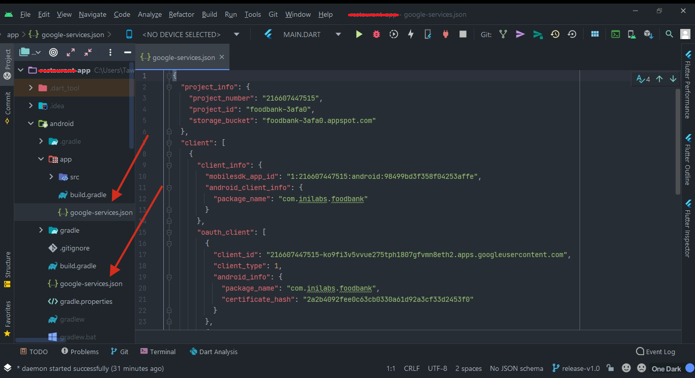Open Project Structure grid icon
695x378 pixels.
[595, 34]
